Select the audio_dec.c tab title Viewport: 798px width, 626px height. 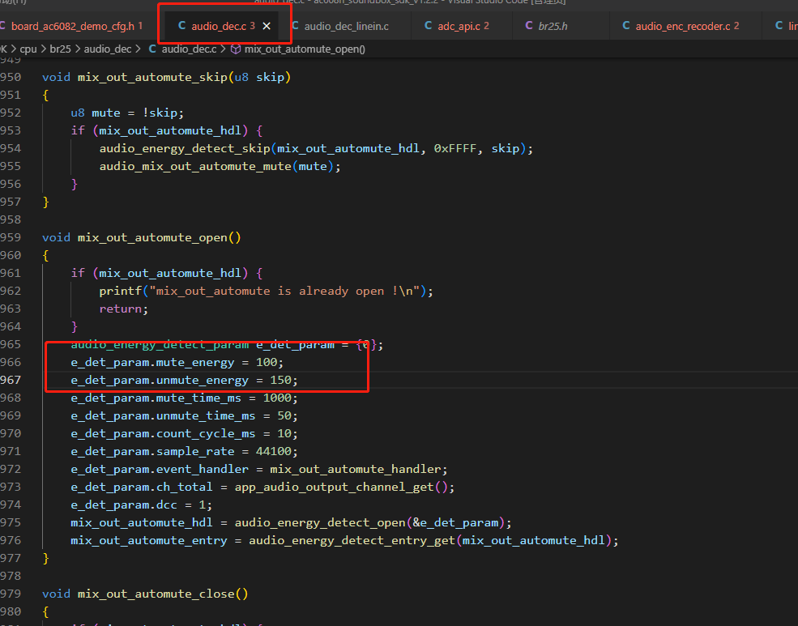[x=219, y=26]
